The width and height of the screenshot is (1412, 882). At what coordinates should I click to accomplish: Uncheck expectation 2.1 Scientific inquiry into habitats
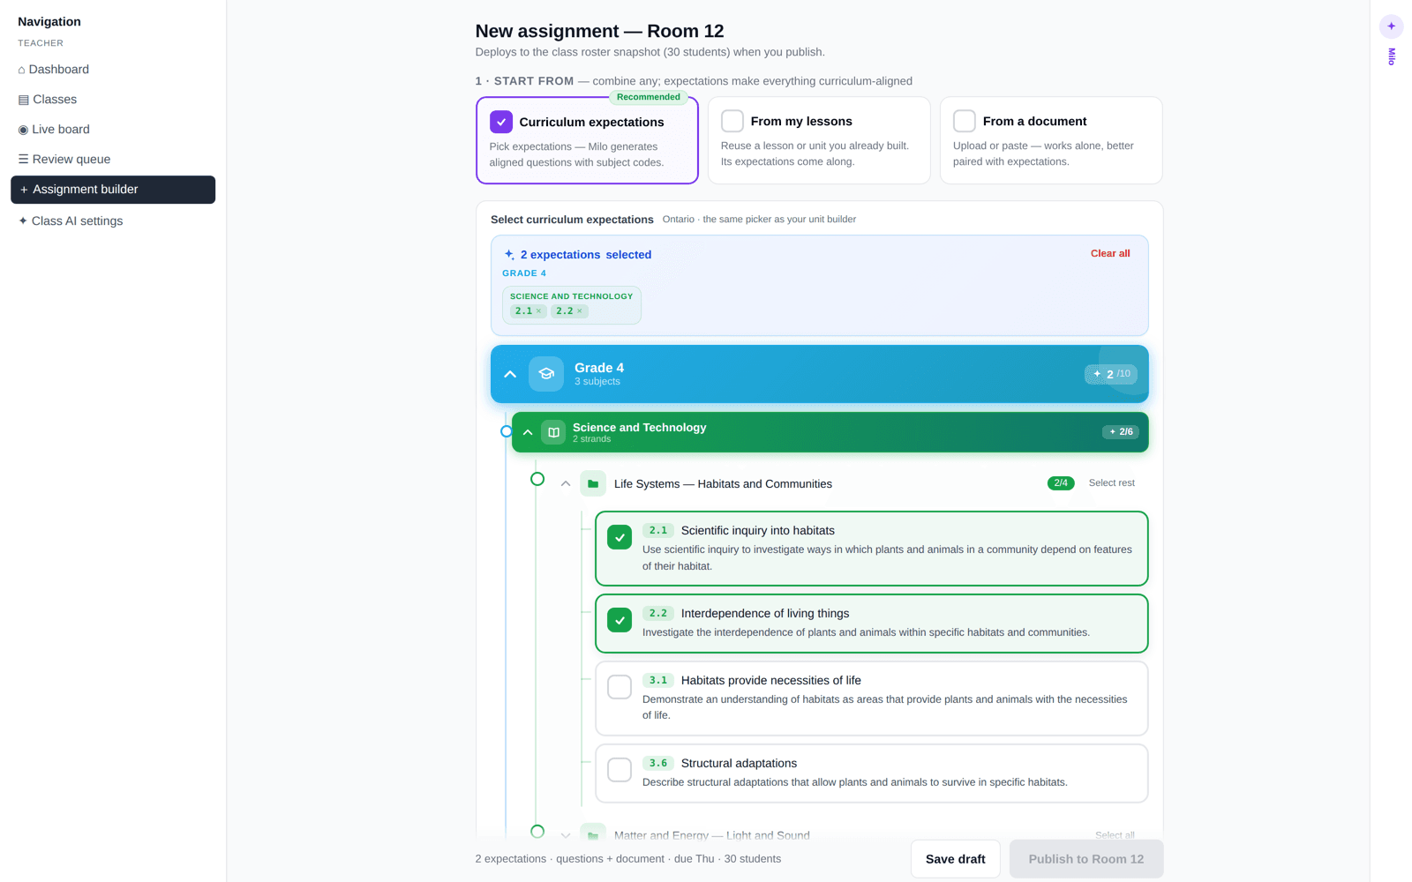(620, 537)
